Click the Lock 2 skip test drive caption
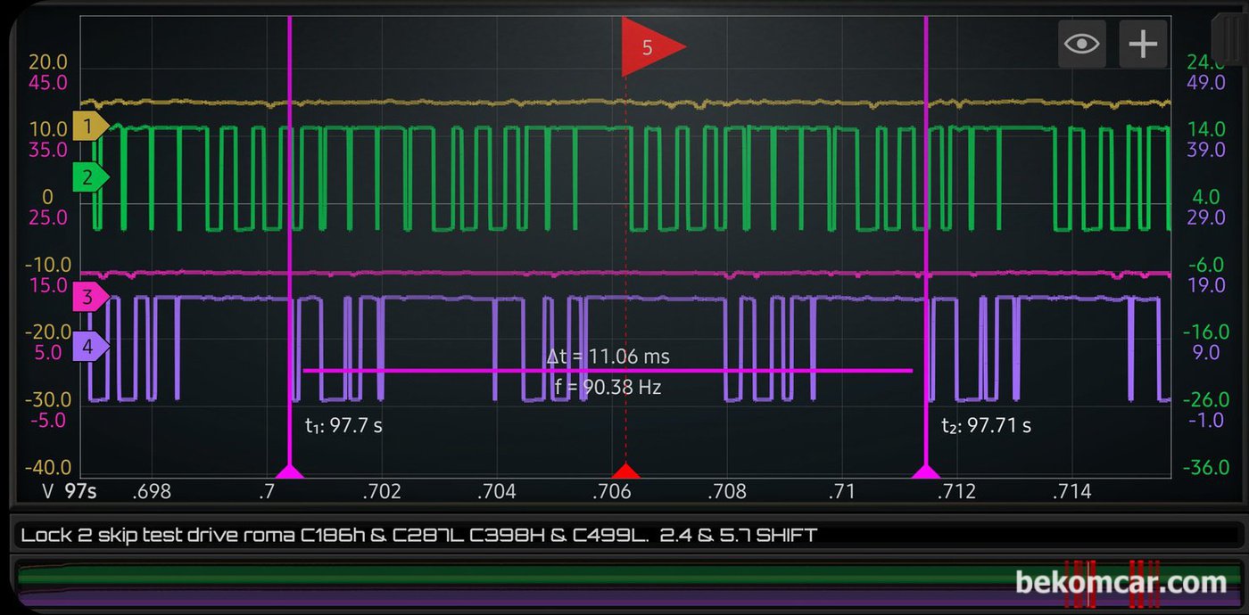1249x615 pixels. [x=419, y=535]
